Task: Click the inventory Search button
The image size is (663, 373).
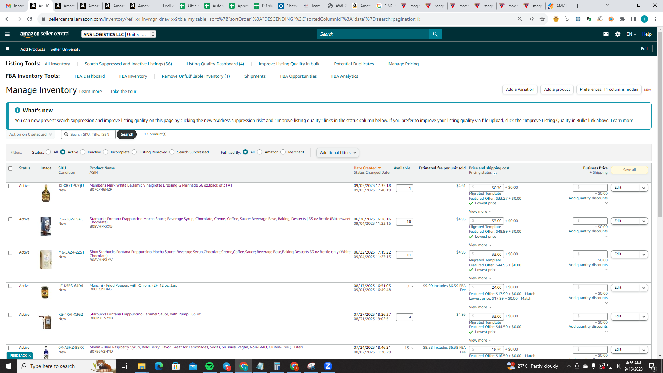Action: pos(127,134)
